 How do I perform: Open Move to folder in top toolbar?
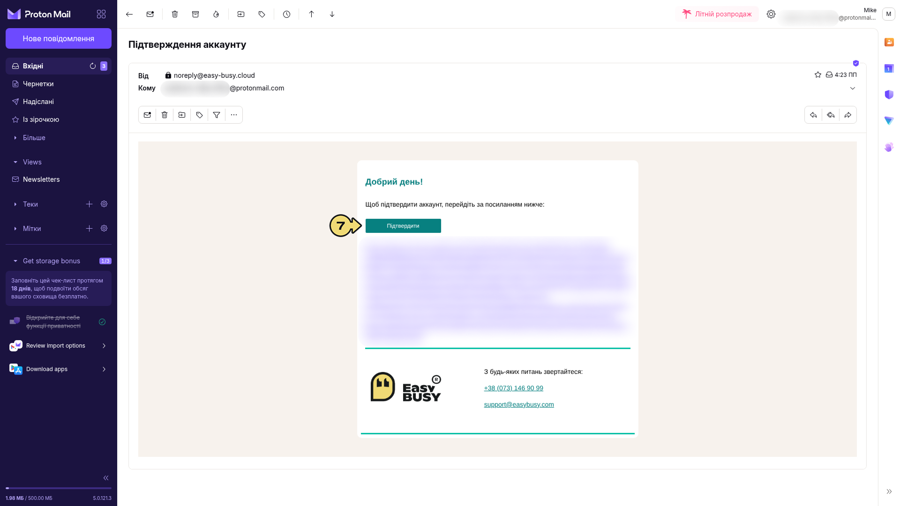241,14
